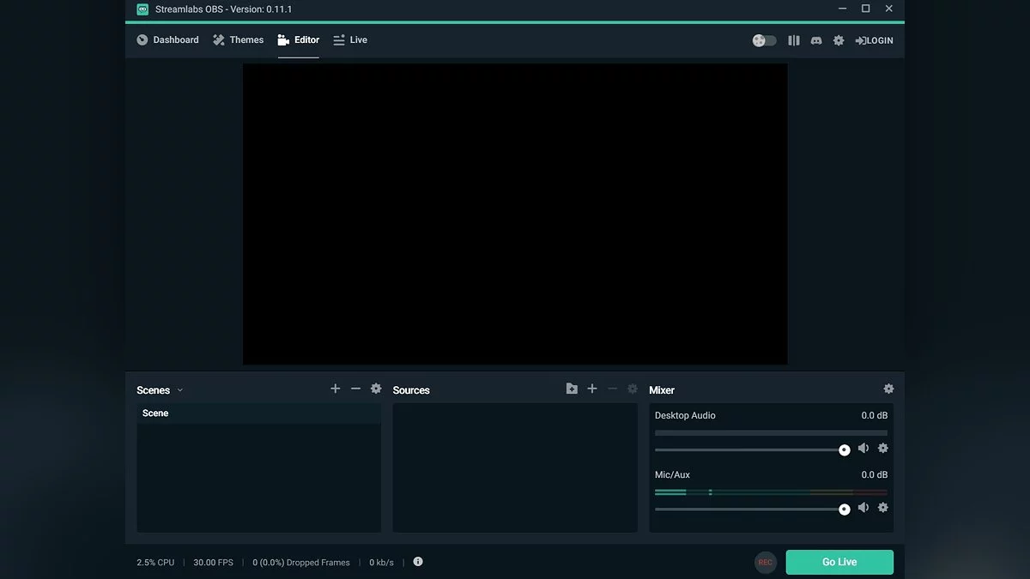
Task: Open the studio layout columns icon
Action: coord(794,40)
